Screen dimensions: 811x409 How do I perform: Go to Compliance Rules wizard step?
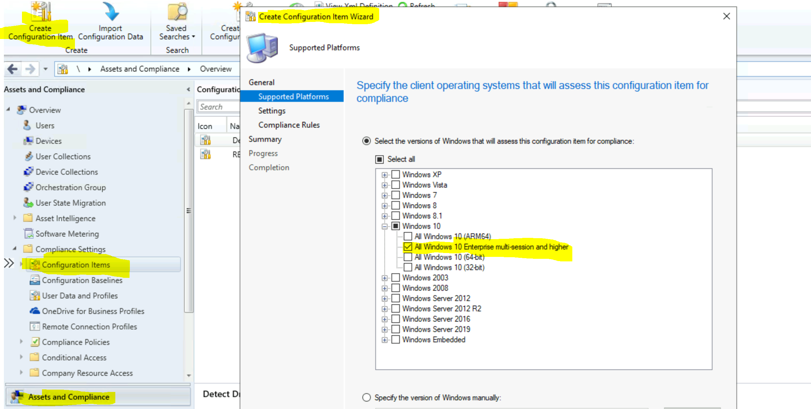tap(289, 125)
